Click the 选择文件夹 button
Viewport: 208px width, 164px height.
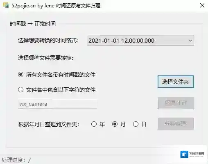tap(176, 82)
